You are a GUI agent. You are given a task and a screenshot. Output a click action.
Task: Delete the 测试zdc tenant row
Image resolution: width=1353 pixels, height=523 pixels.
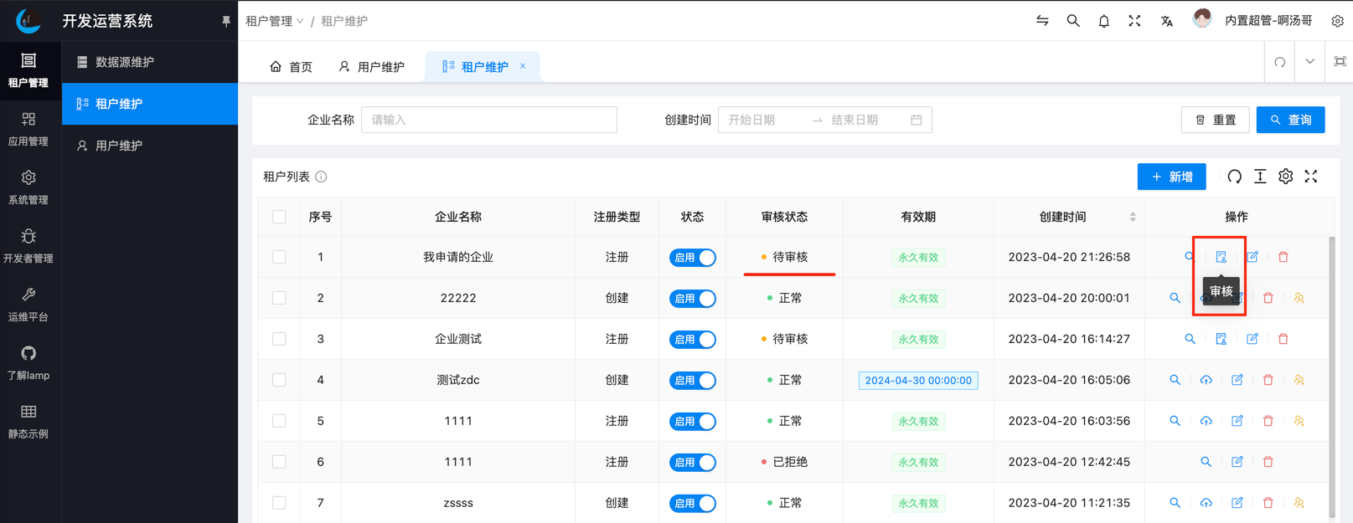pos(1268,380)
